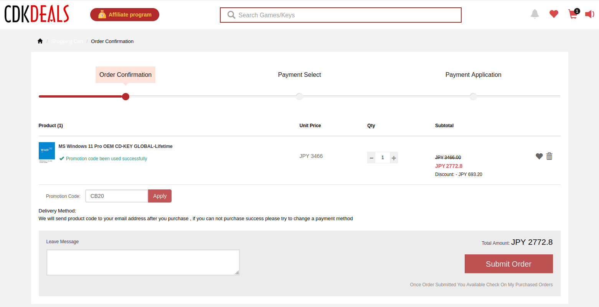Screen dimensions: 599x307
Task: Click the quantity value field
Action: [x=383, y=158]
